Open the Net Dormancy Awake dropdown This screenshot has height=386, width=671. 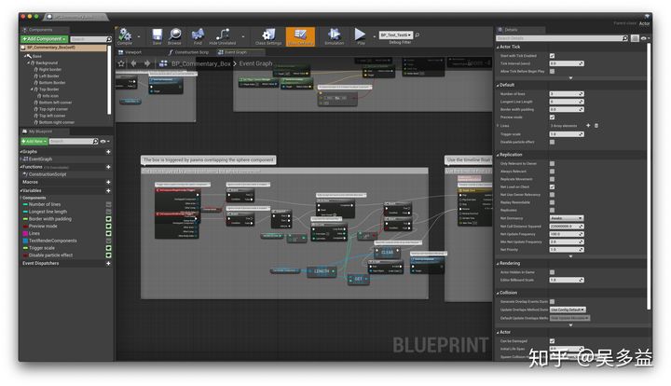point(567,218)
